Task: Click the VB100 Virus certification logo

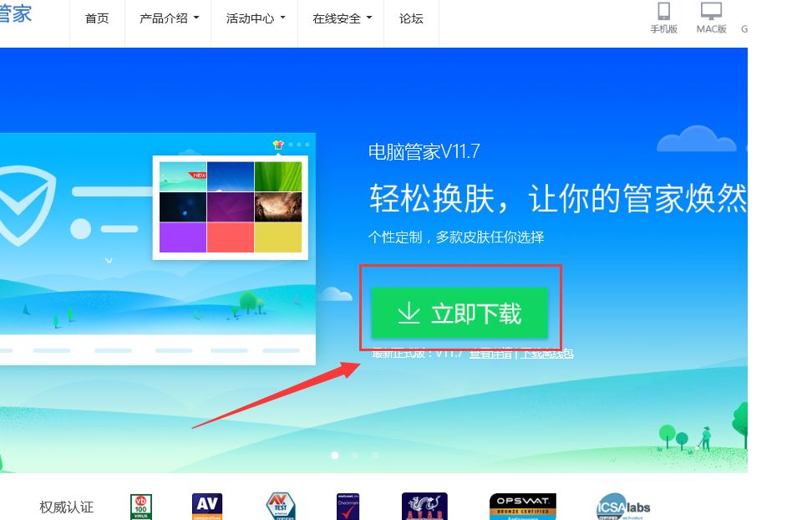Action: coord(141,507)
